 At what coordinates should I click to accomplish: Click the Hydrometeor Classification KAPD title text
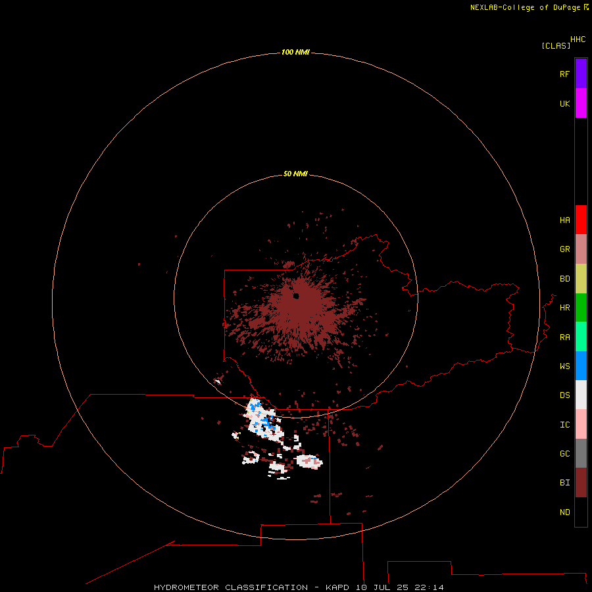coord(299,587)
